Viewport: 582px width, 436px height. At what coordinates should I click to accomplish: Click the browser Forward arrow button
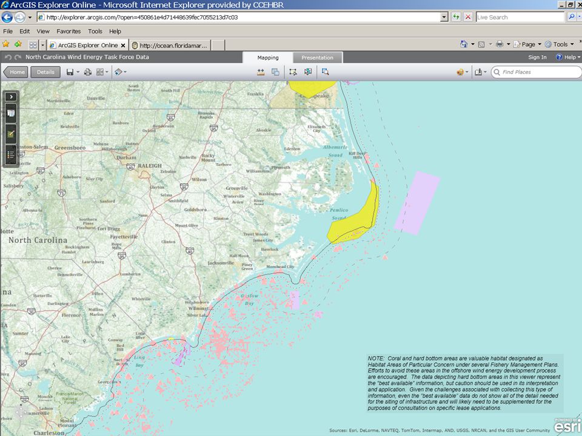[x=20, y=17]
